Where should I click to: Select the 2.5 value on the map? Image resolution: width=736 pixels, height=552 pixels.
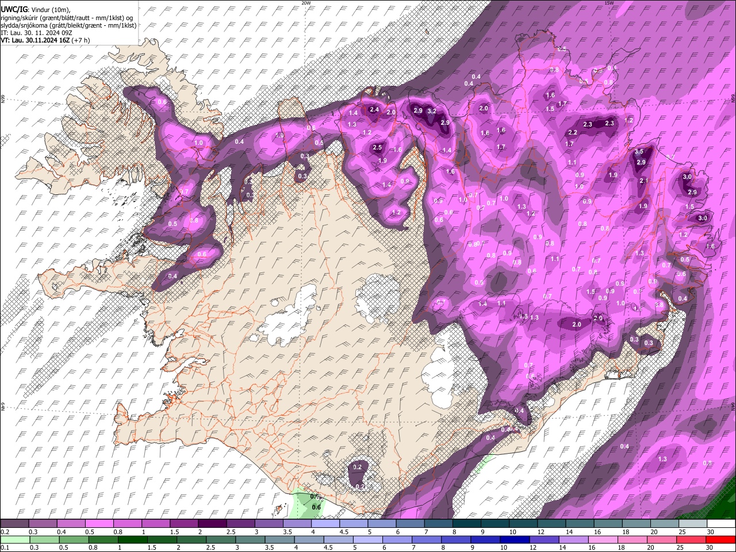coord(377,148)
